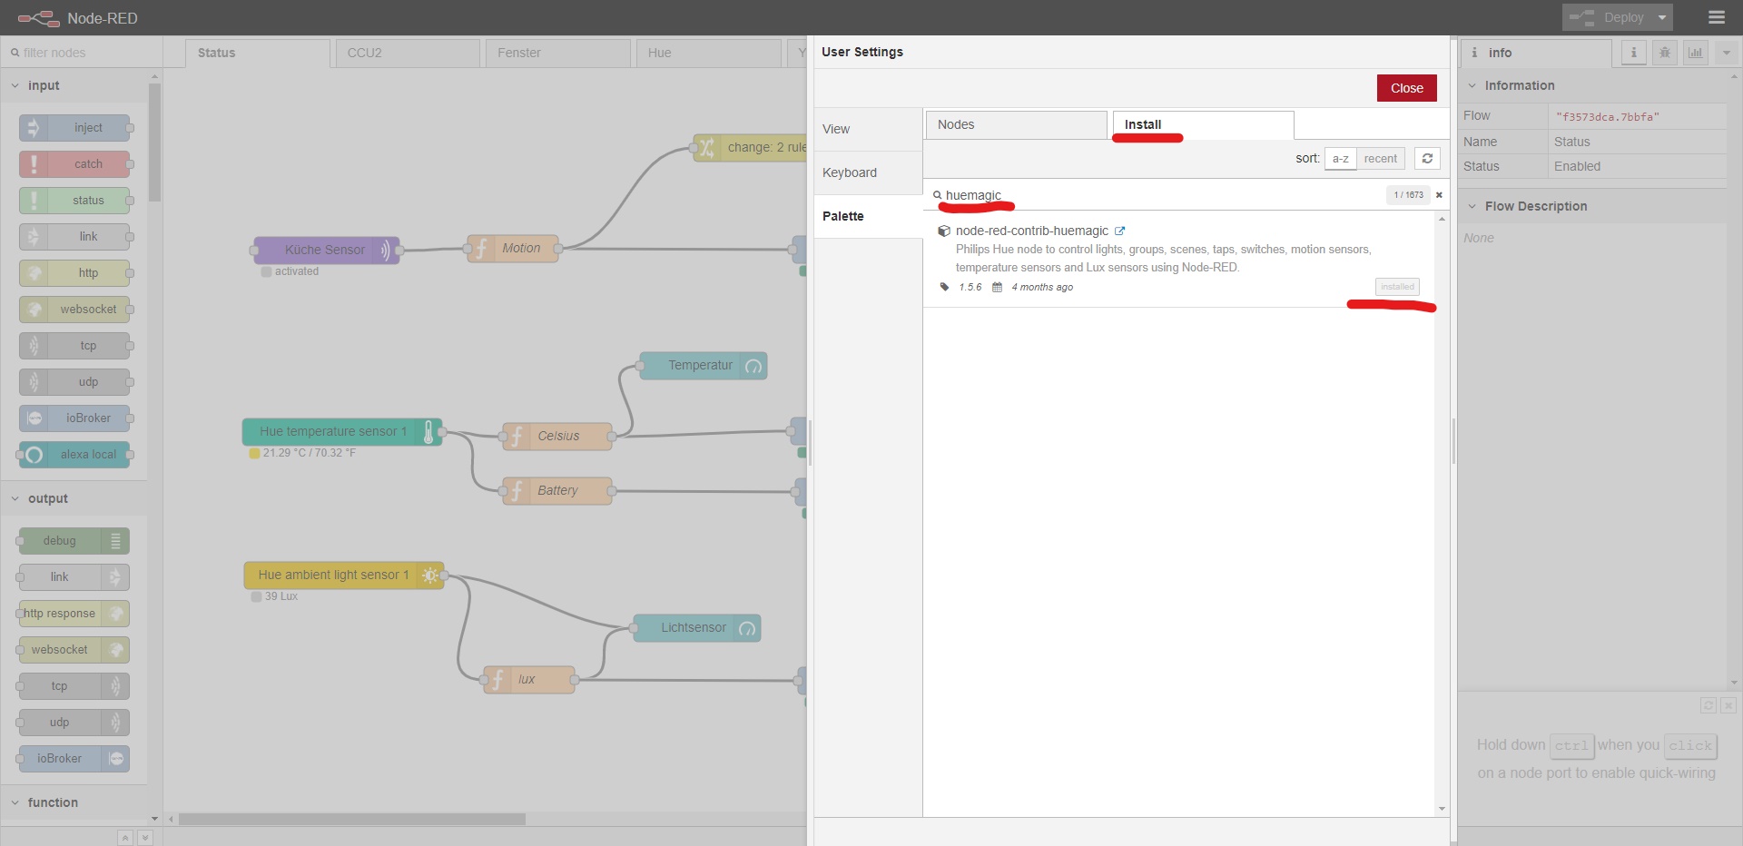Select the http input node

click(x=74, y=273)
